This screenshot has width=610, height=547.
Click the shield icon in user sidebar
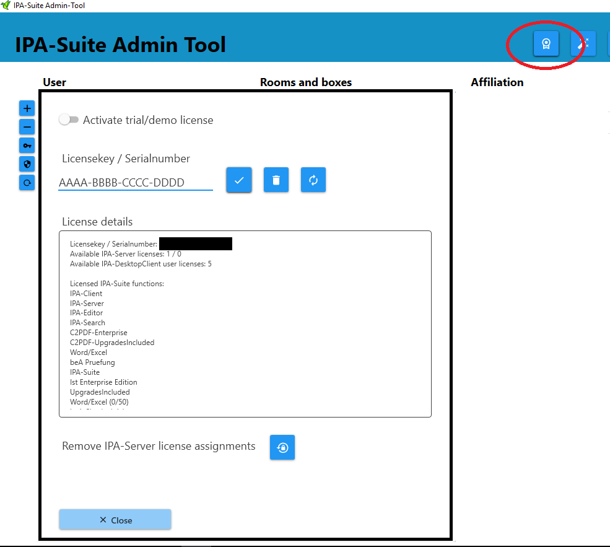point(27,164)
